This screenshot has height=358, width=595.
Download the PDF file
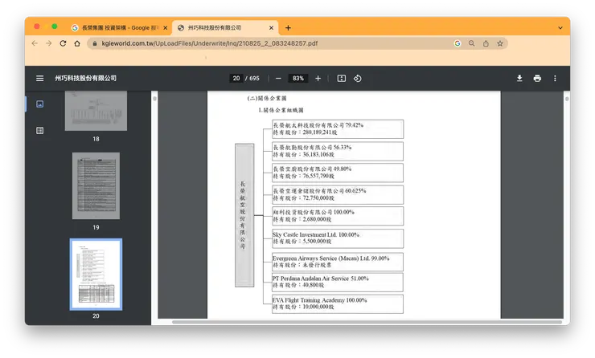coord(519,79)
